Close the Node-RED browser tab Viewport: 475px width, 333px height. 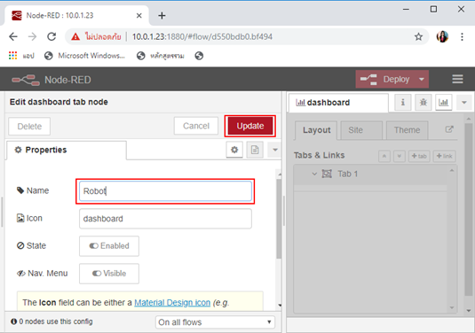click(139, 15)
